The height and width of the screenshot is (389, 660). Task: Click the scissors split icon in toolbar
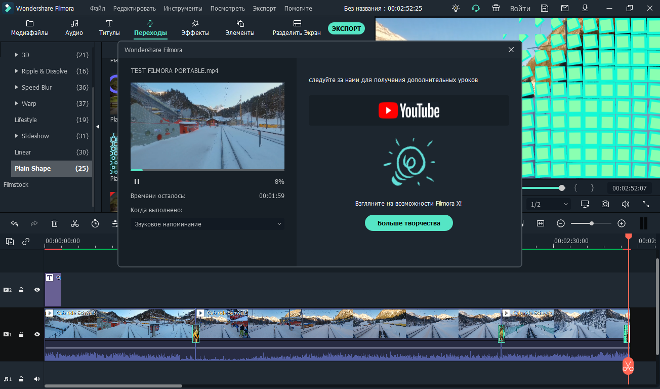point(75,223)
